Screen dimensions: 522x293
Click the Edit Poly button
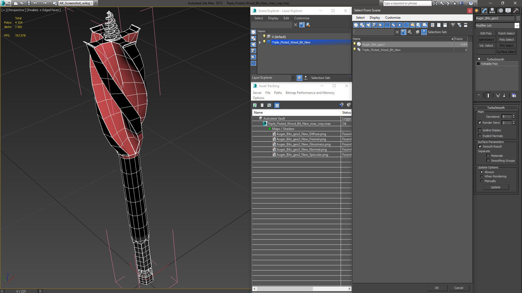486,33
